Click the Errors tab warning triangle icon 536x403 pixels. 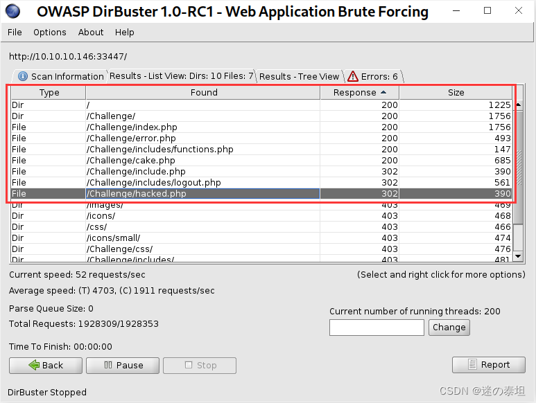coord(352,76)
